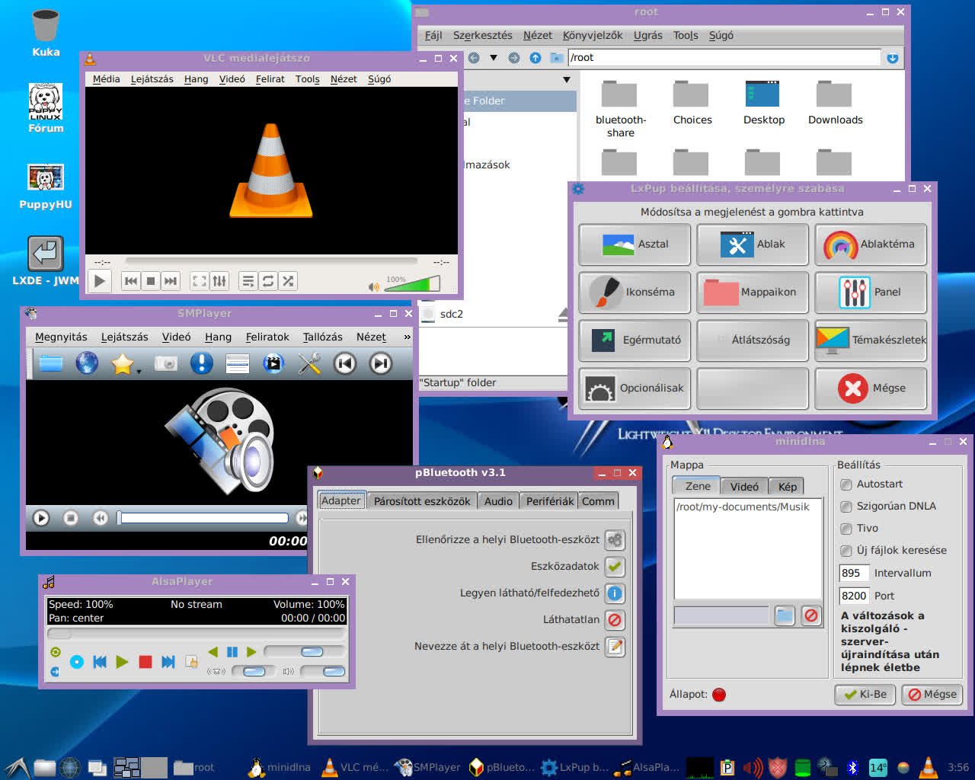Open SMPlayer playlist list icon
975x780 pixels.
[x=238, y=363]
